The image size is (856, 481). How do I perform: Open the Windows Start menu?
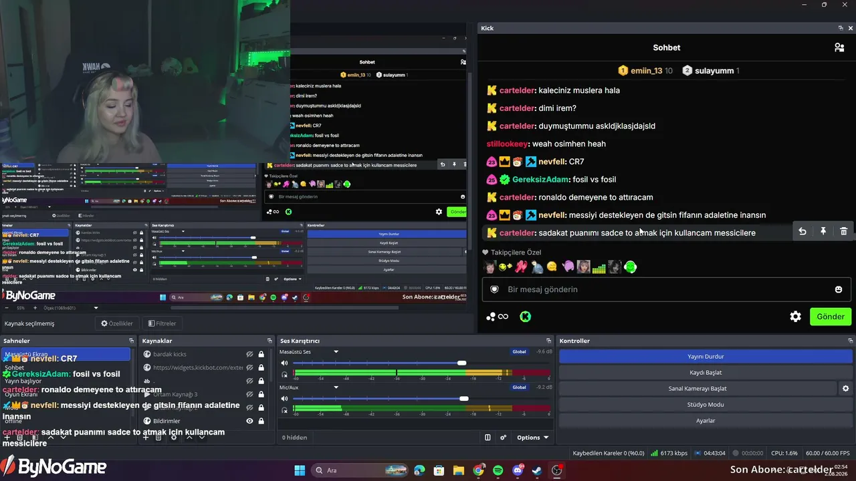(x=300, y=470)
